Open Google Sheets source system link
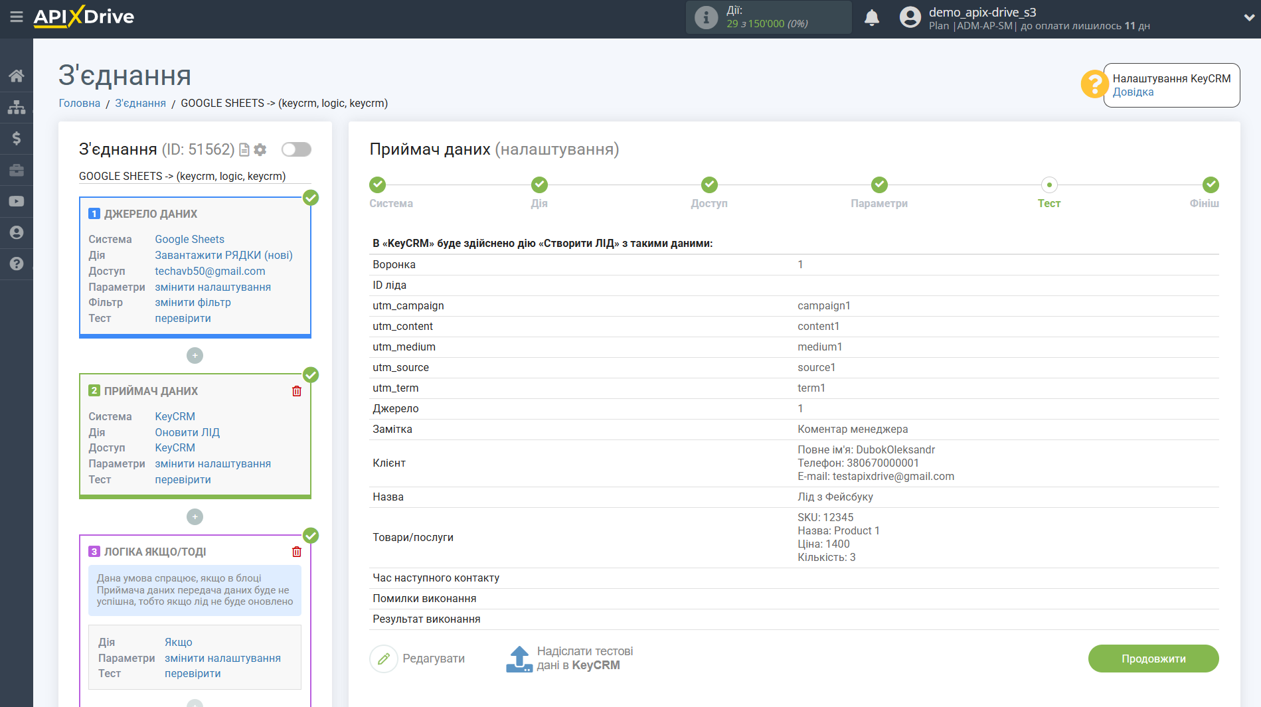This screenshot has width=1261, height=707. point(189,239)
